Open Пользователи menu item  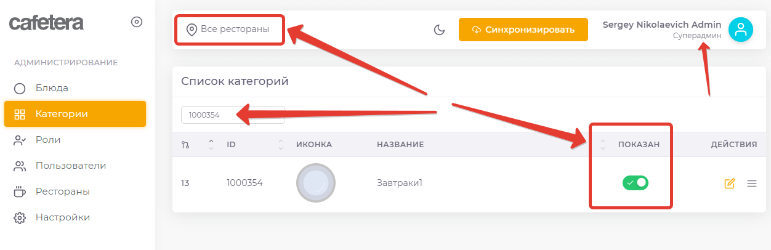[71, 166]
